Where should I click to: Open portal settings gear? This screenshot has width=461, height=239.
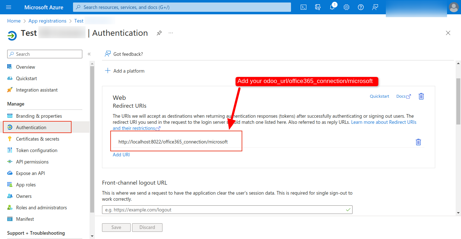coord(346,7)
